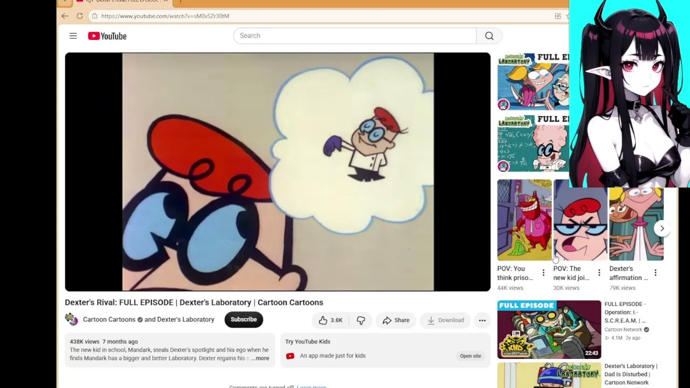Open options for 'POV: The new kid joi...' short
Viewport: 690px width, 388px height.
pos(599,273)
